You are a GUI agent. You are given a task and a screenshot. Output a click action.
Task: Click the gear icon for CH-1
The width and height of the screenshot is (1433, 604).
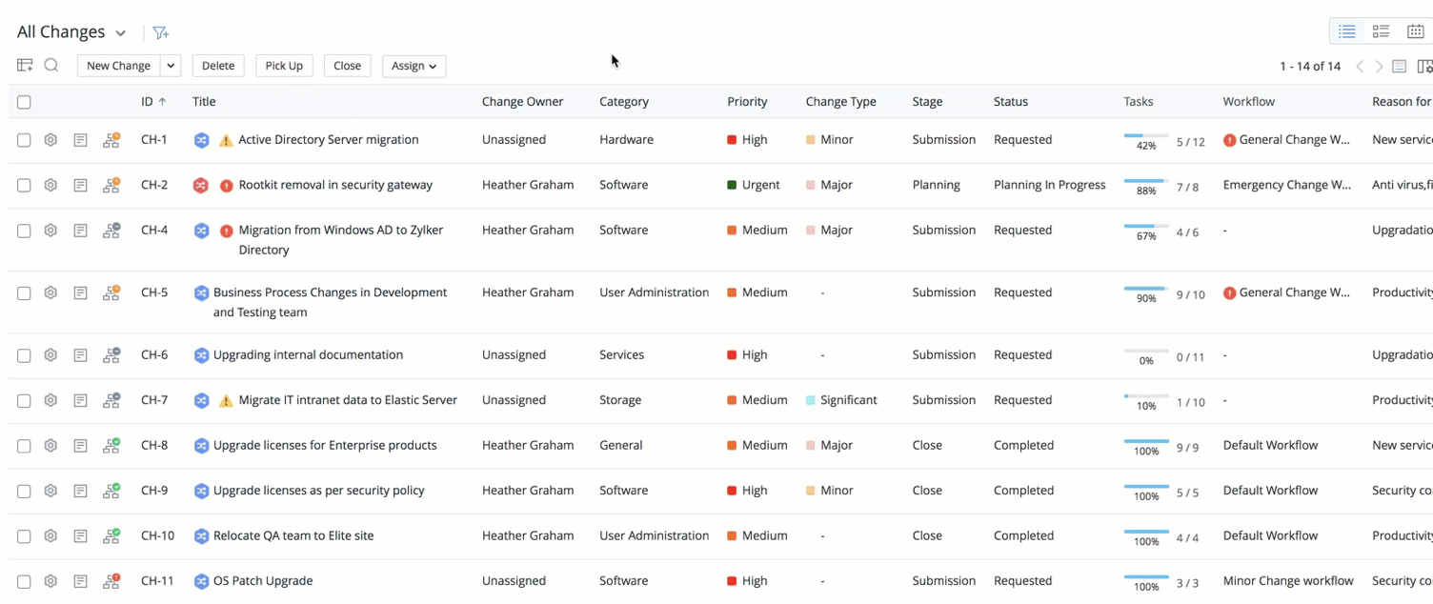(50, 140)
